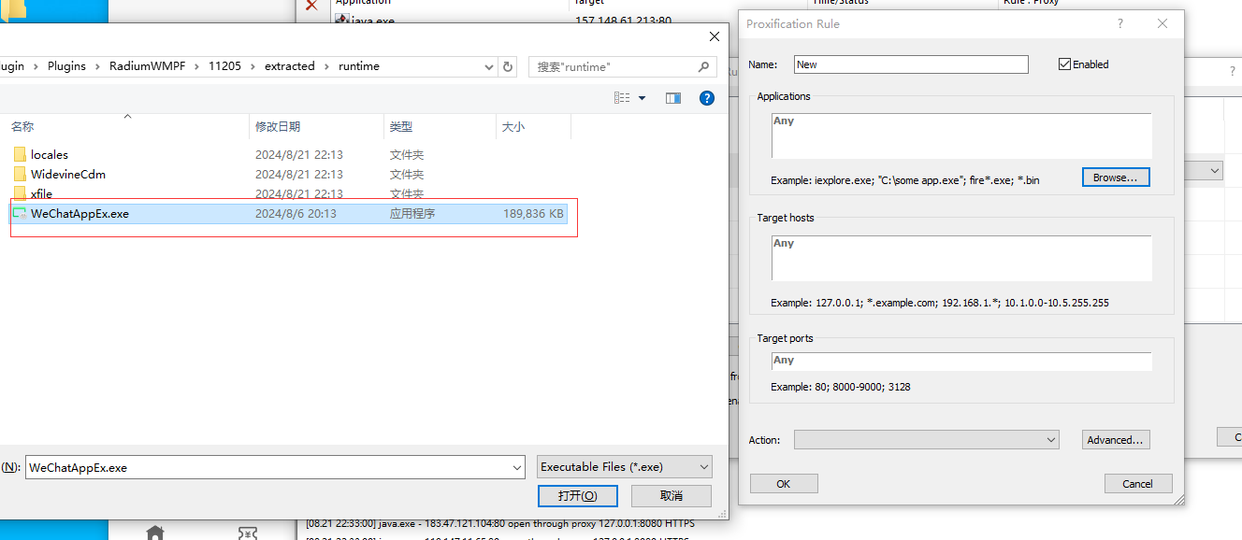Change the file view layout icon
This screenshot has height=540, width=1242.
(622, 98)
